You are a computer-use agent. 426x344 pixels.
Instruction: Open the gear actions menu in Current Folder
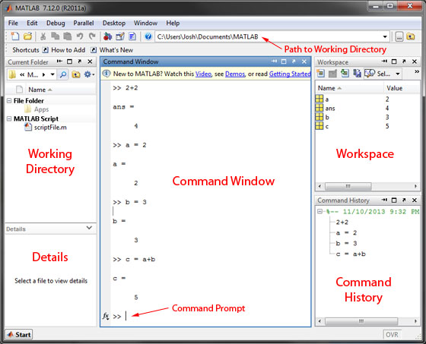click(89, 74)
